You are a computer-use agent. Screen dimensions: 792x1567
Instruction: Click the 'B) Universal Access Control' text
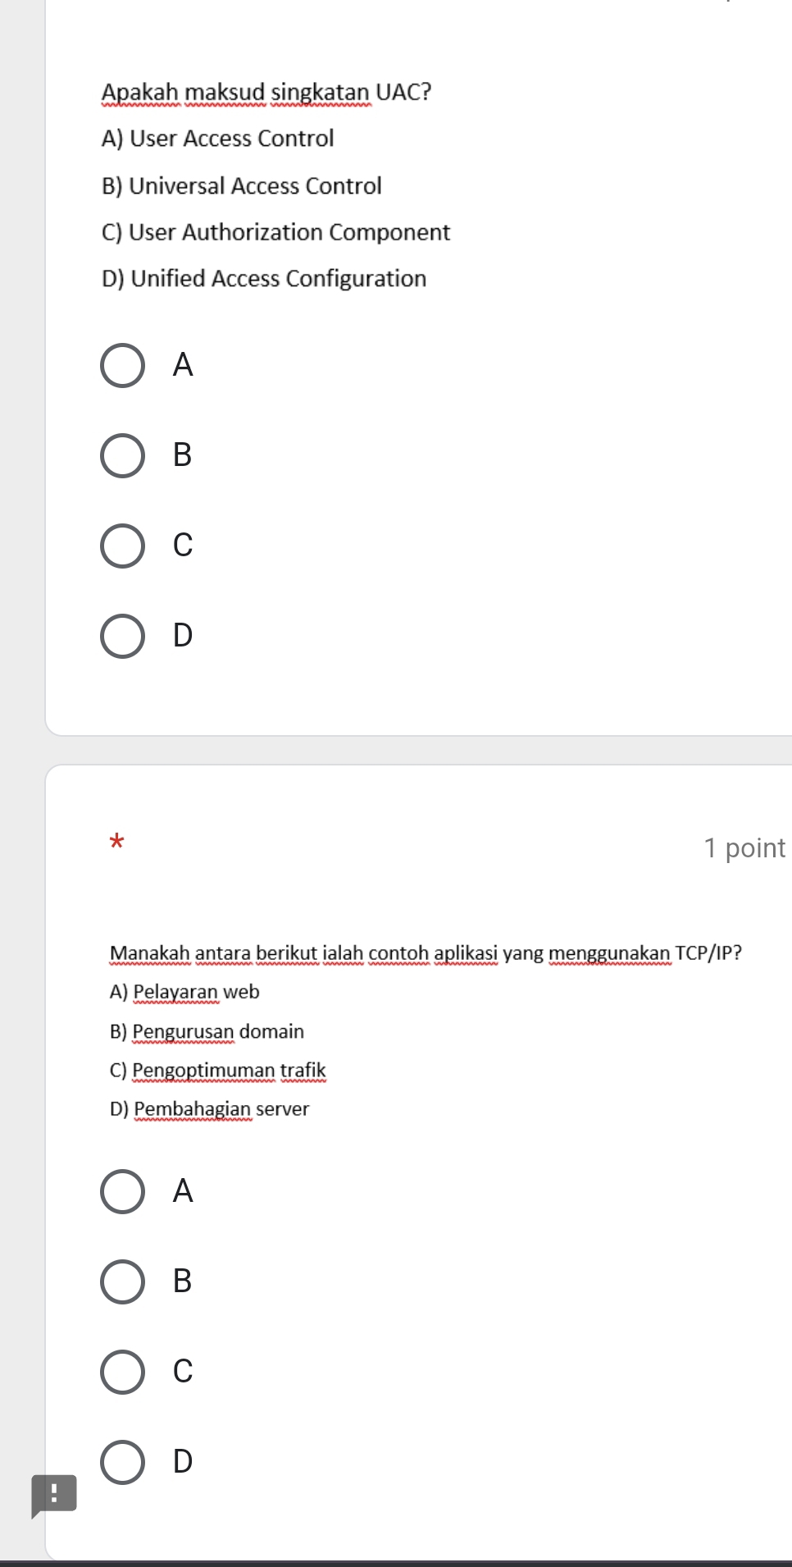[x=241, y=186]
